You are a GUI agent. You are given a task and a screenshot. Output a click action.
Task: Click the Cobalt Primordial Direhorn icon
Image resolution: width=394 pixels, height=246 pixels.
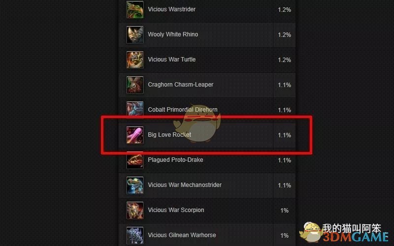point(135,109)
